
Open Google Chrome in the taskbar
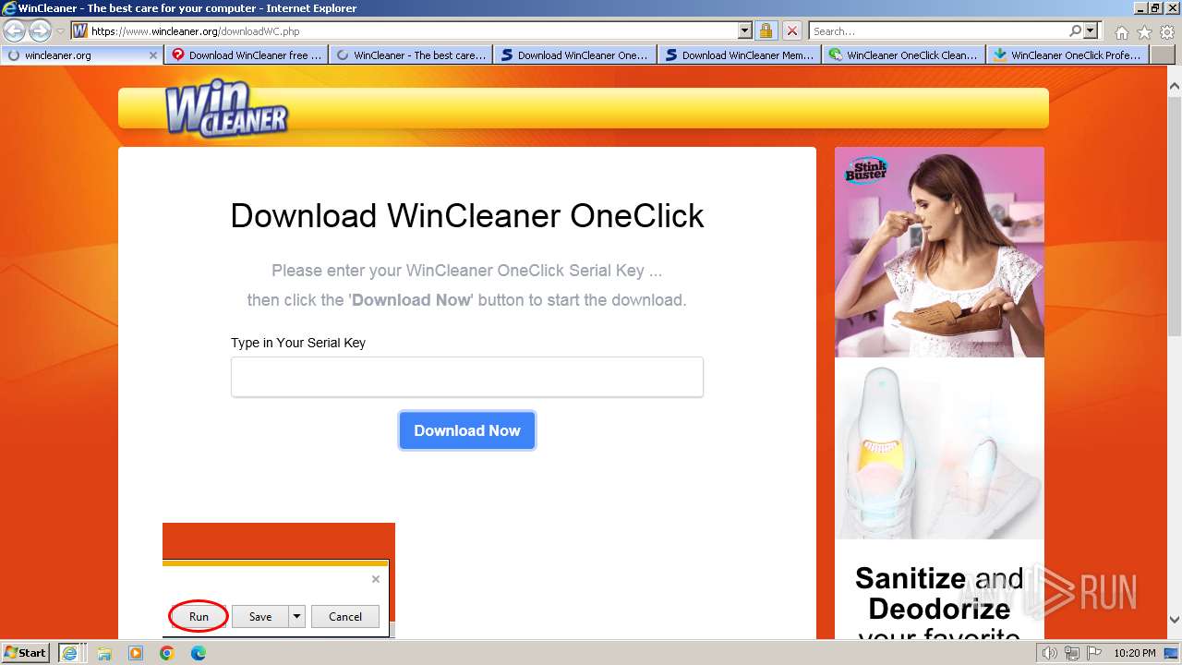coord(167,654)
